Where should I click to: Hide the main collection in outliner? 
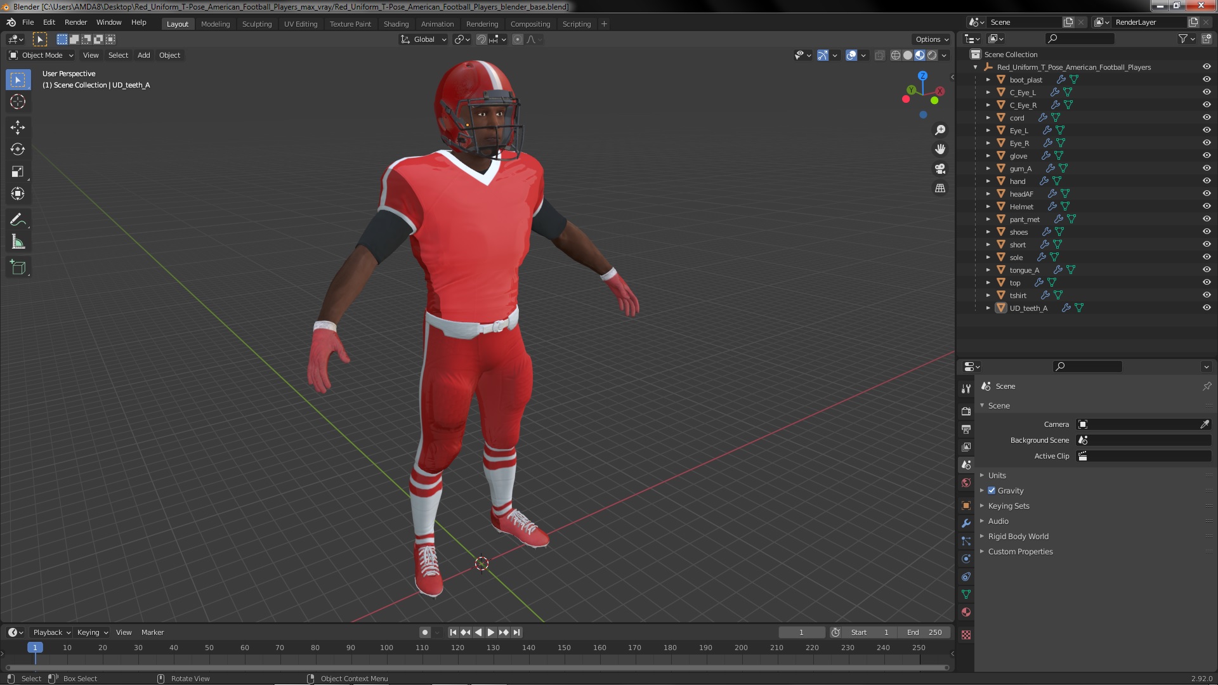point(1207,67)
